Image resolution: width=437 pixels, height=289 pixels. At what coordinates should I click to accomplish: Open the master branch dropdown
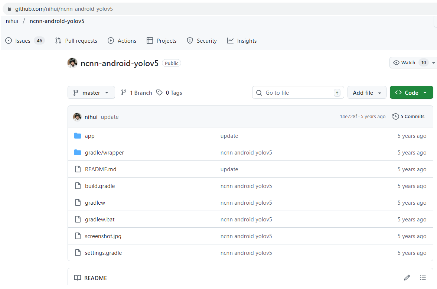(91, 92)
